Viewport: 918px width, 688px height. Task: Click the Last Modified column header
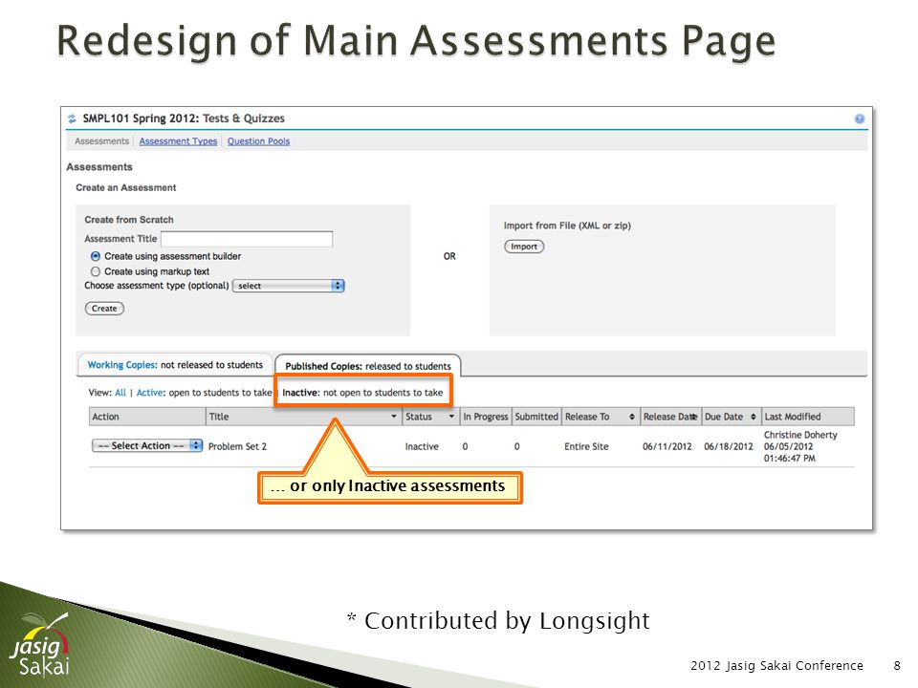coord(808,417)
